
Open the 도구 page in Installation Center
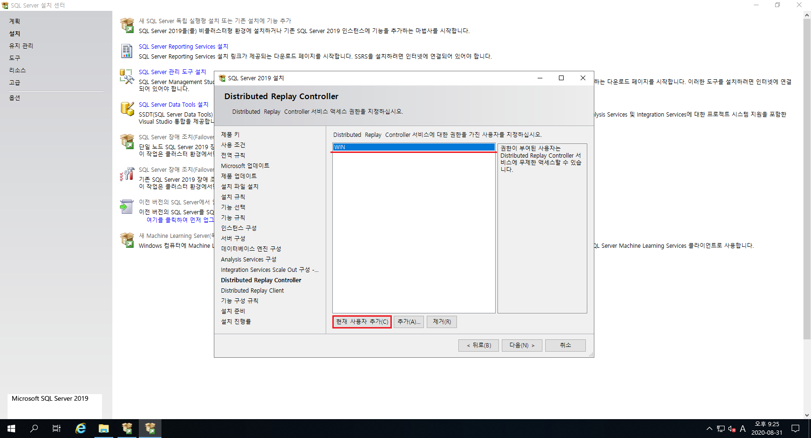click(x=15, y=58)
